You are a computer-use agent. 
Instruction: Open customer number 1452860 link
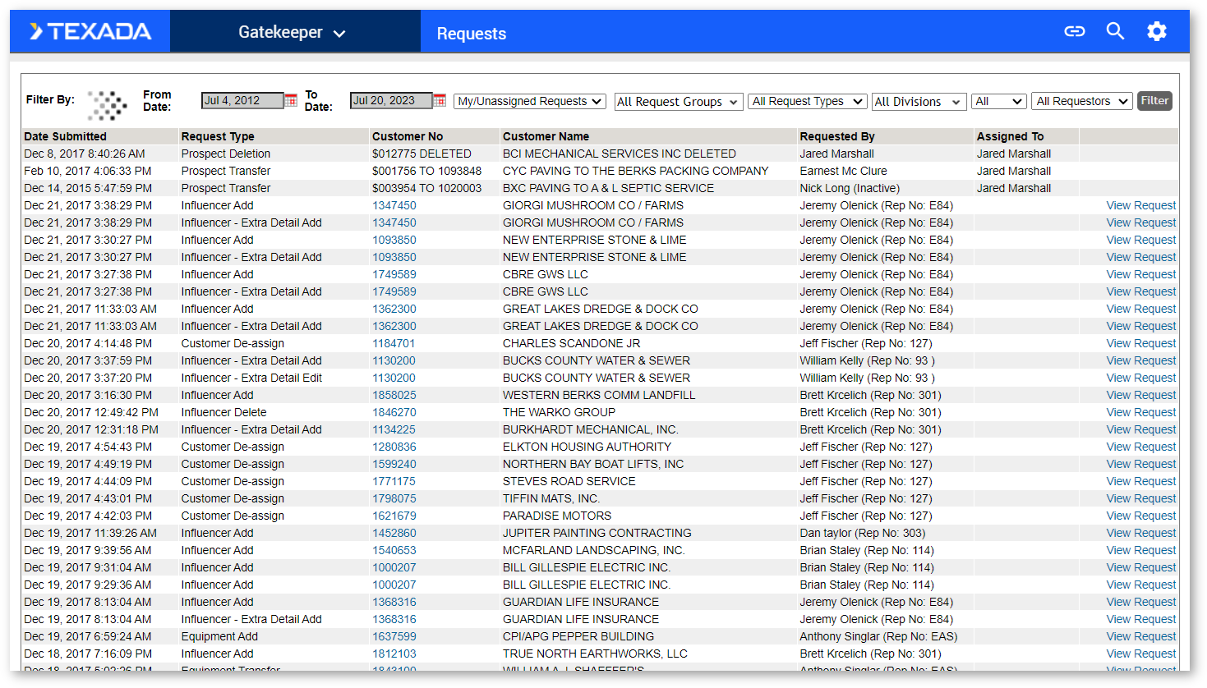(x=394, y=533)
